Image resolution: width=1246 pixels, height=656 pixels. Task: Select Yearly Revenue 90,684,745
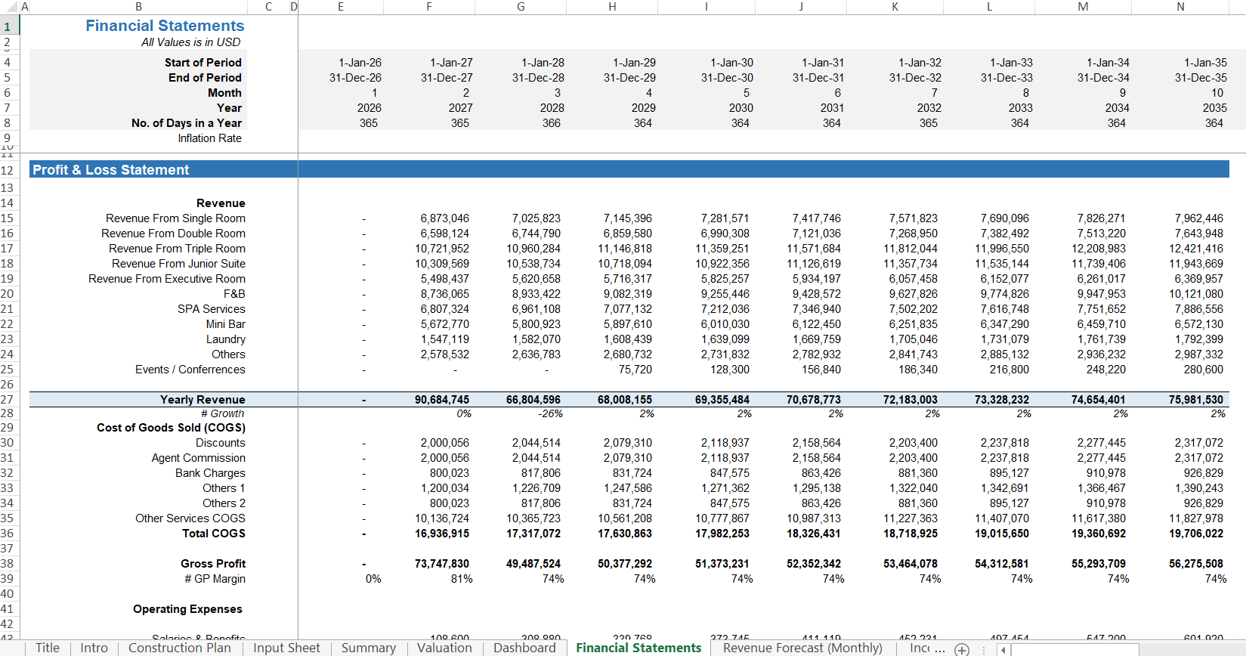[442, 400]
